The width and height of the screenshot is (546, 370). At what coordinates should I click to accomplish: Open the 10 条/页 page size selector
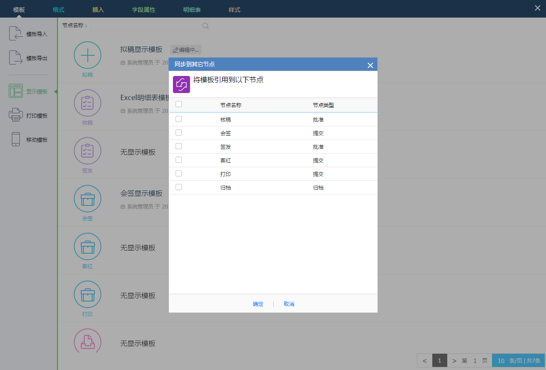click(x=519, y=361)
